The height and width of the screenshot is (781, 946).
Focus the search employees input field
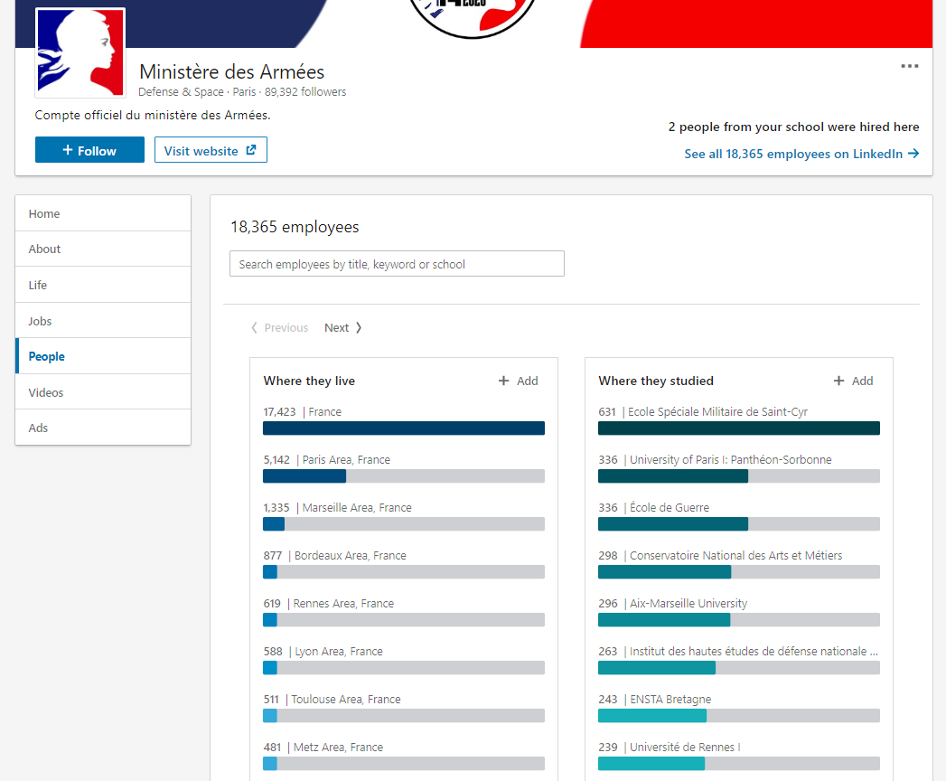point(397,264)
